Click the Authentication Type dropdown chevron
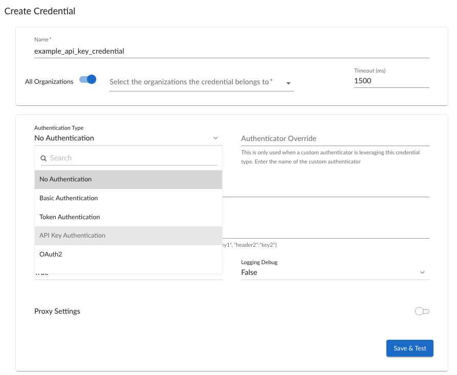Viewport: 457px width, 375px height. [215, 137]
